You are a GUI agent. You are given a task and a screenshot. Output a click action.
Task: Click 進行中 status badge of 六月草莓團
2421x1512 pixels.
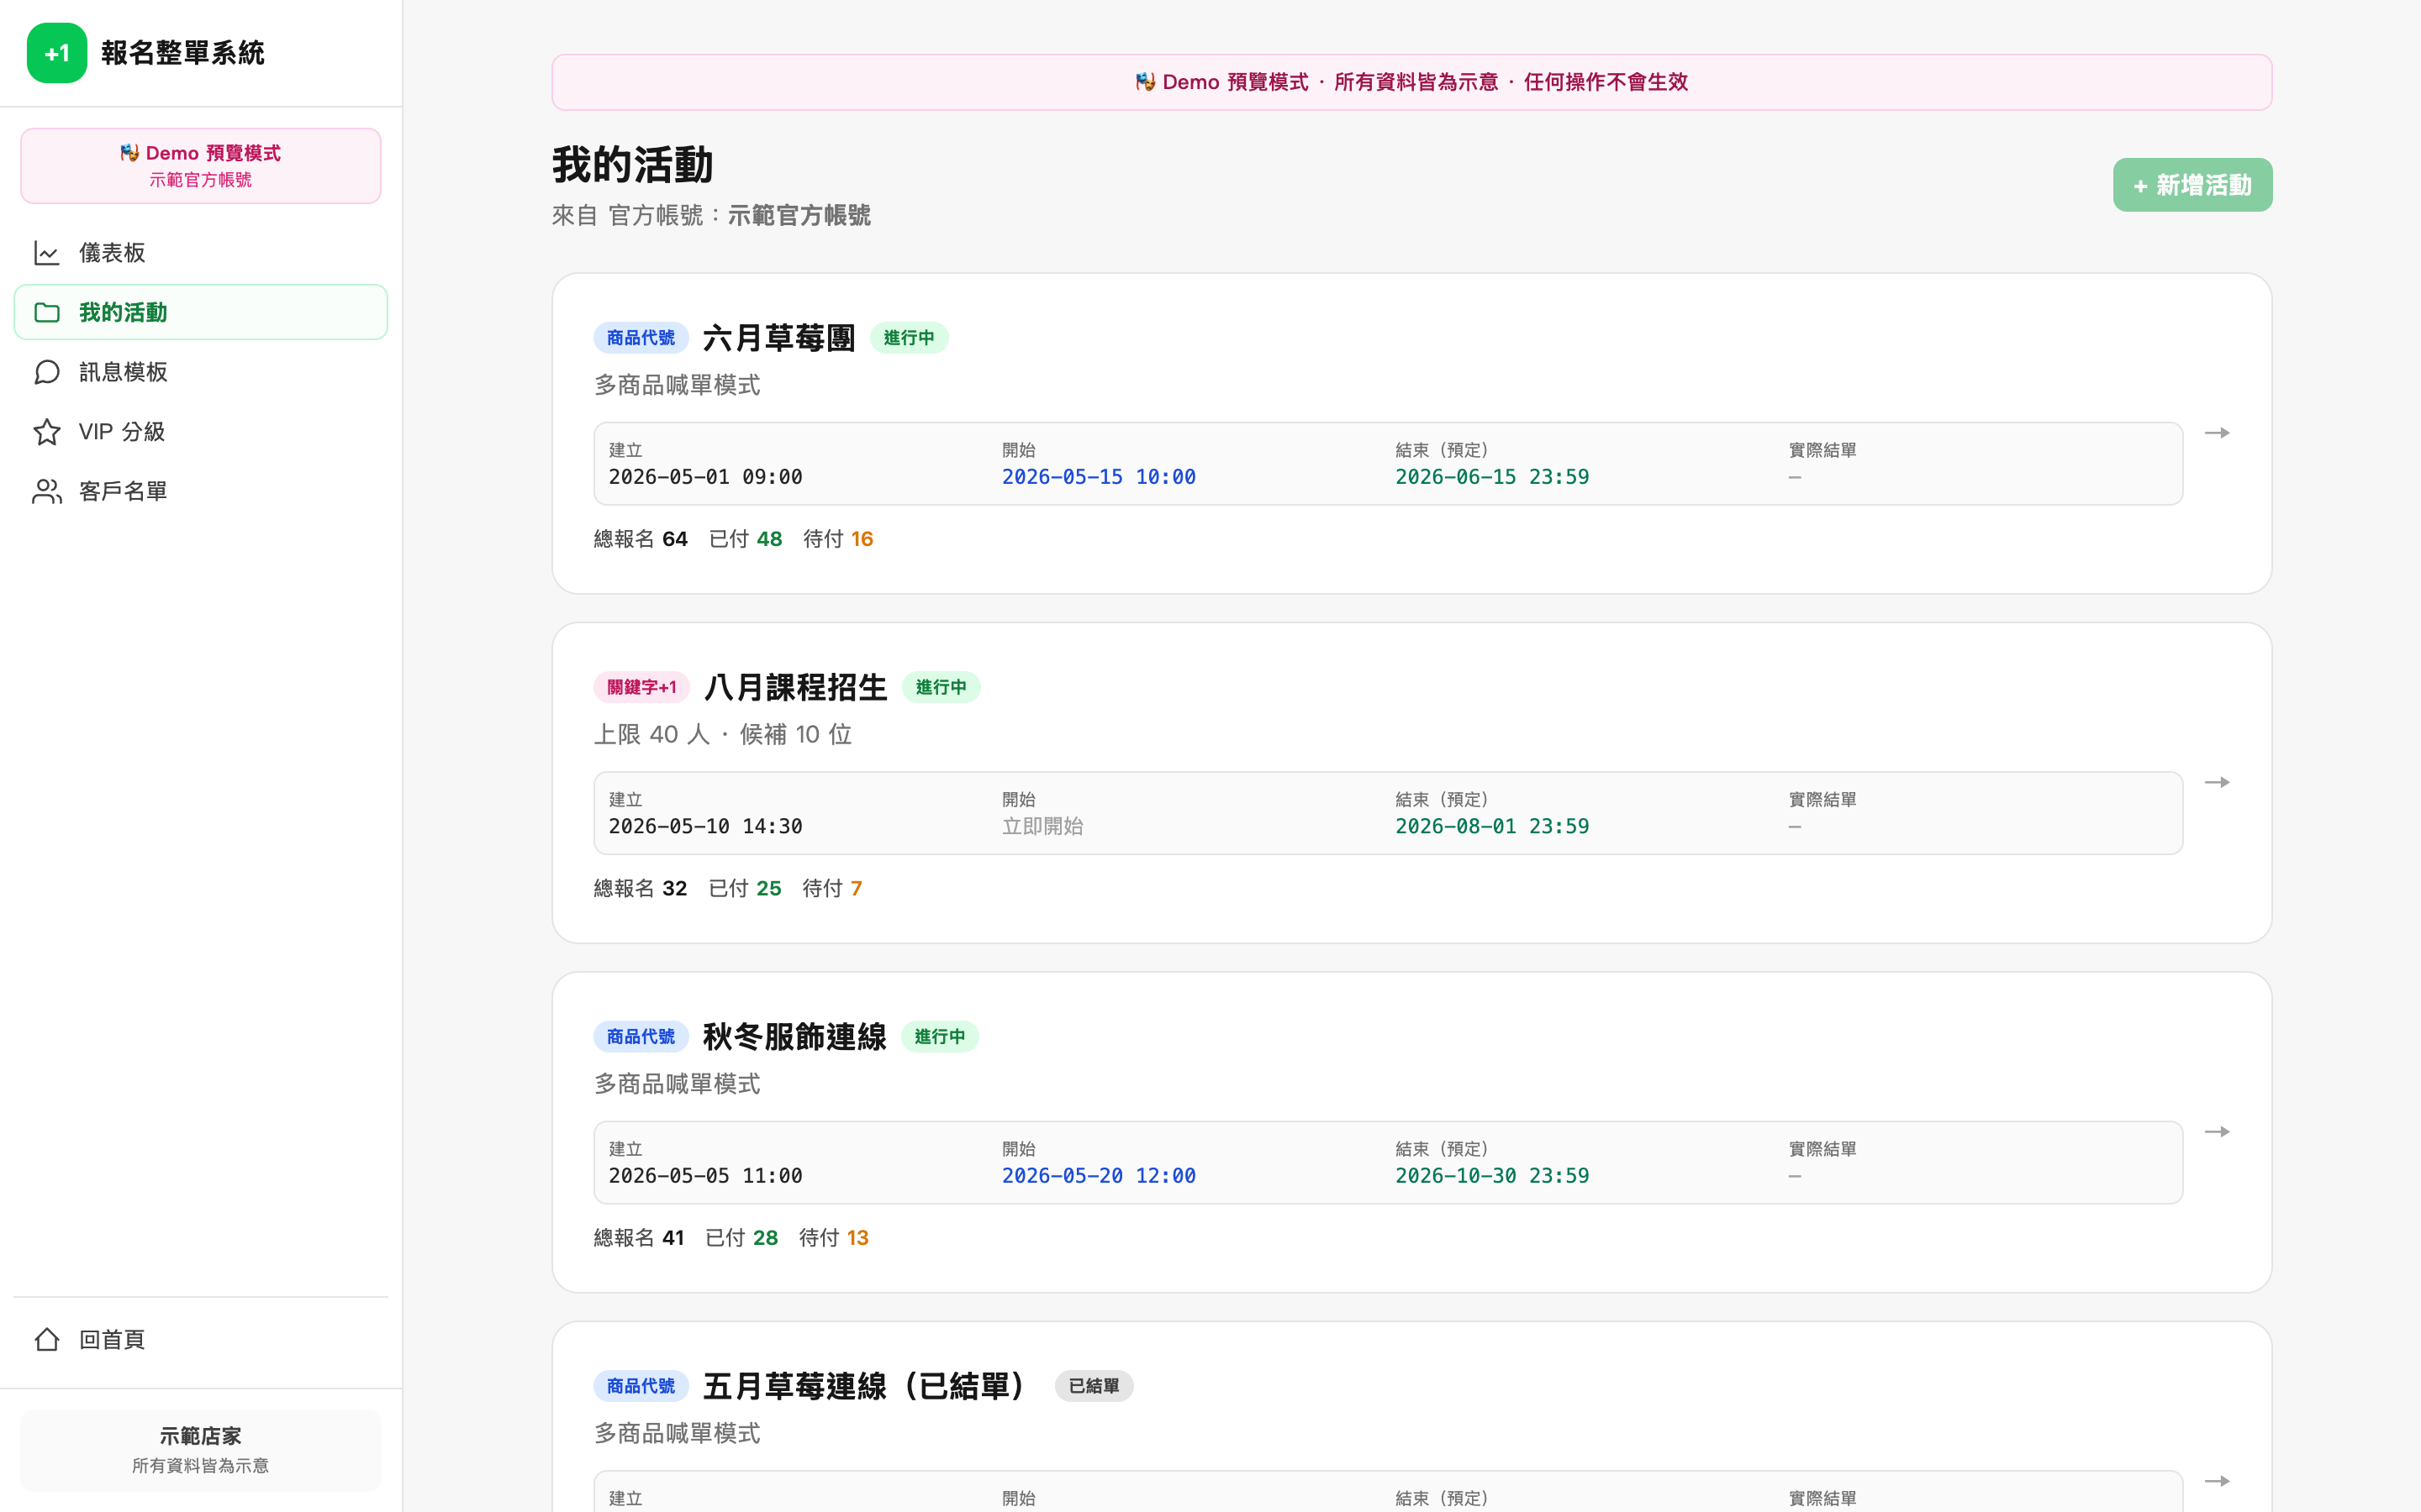(x=910, y=338)
